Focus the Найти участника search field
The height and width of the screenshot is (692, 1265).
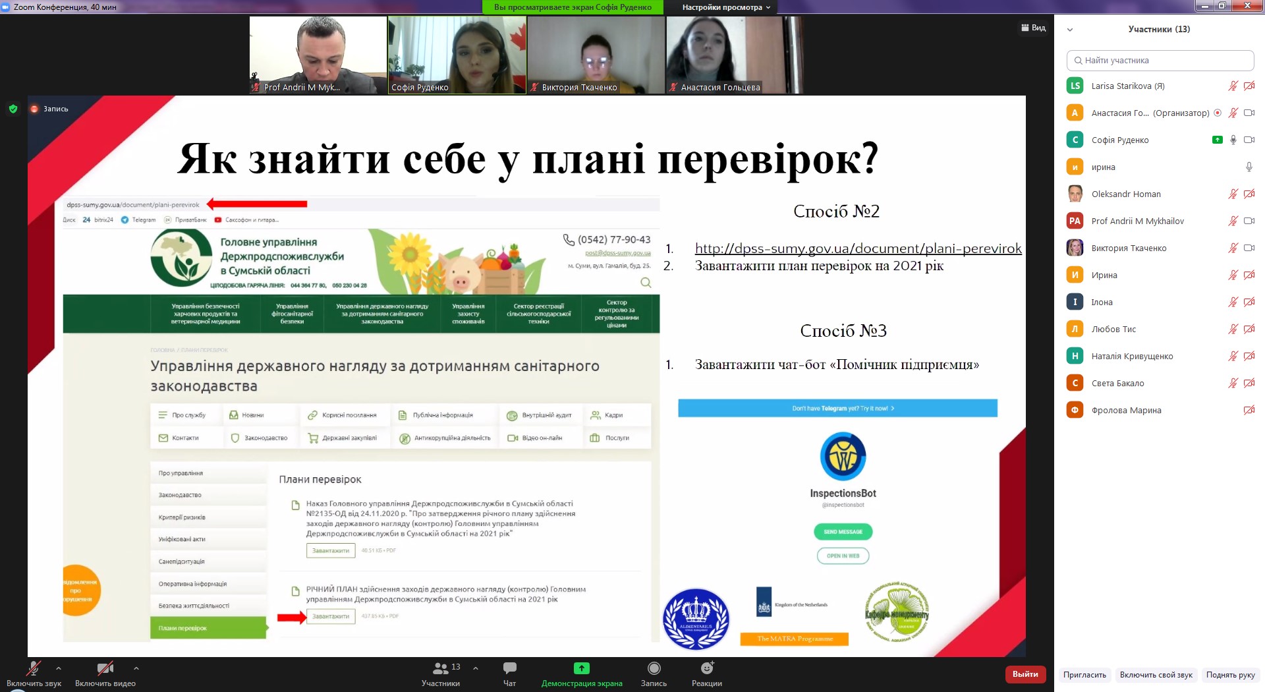pos(1160,61)
